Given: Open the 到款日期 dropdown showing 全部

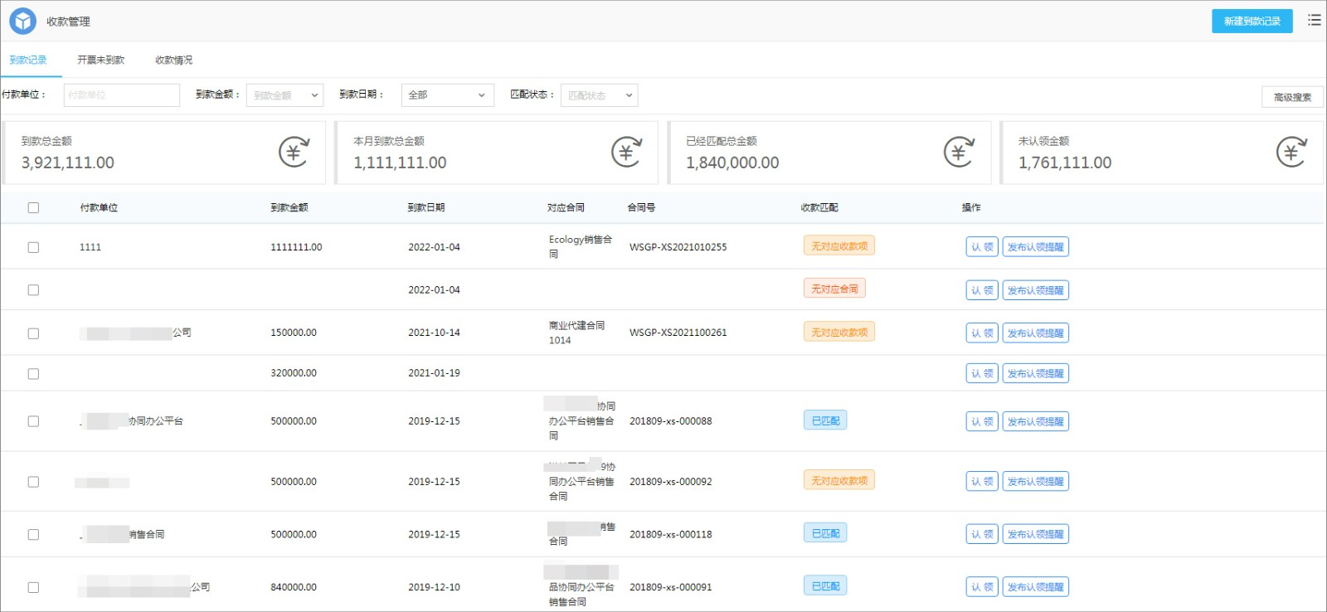Looking at the screenshot, I should pos(448,95).
